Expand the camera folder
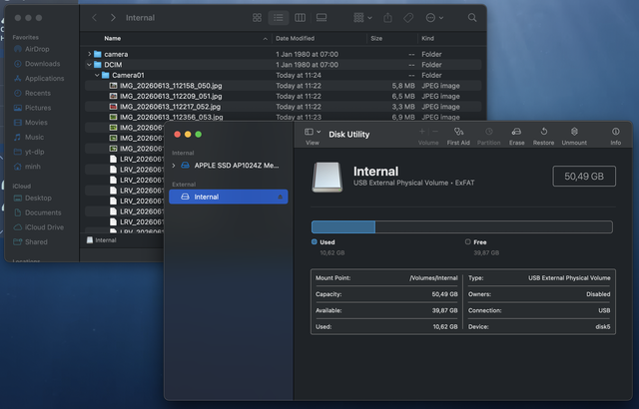 pyautogui.click(x=89, y=54)
